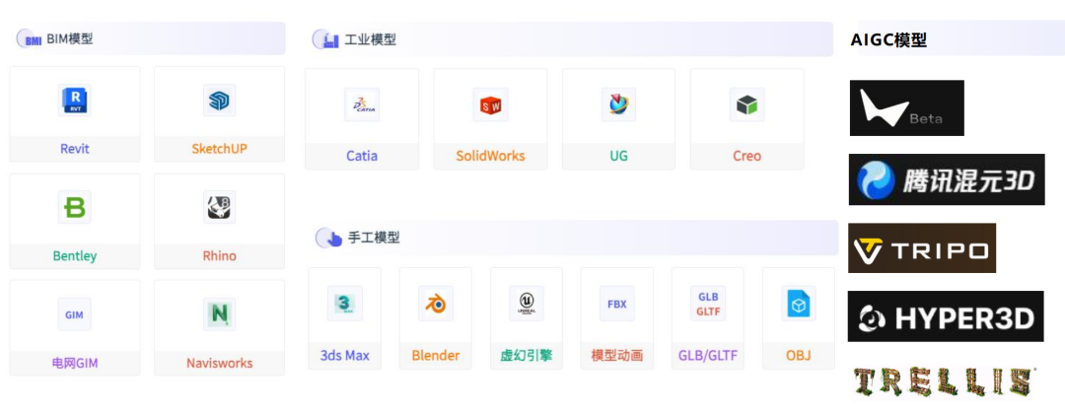Viewport: 1065px width, 416px height.
Task: Click the 工业模型 section title
Action: (370, 39)
